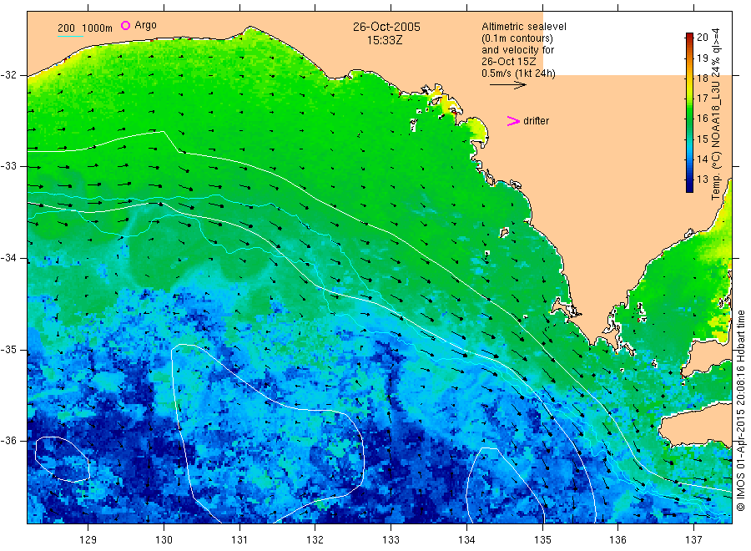Click the 'Temp. (°C) NOAA18_L3U' colorbar title
Image resolution: width=751 pixels, height=551 pixels.
[x=716, y=141]
